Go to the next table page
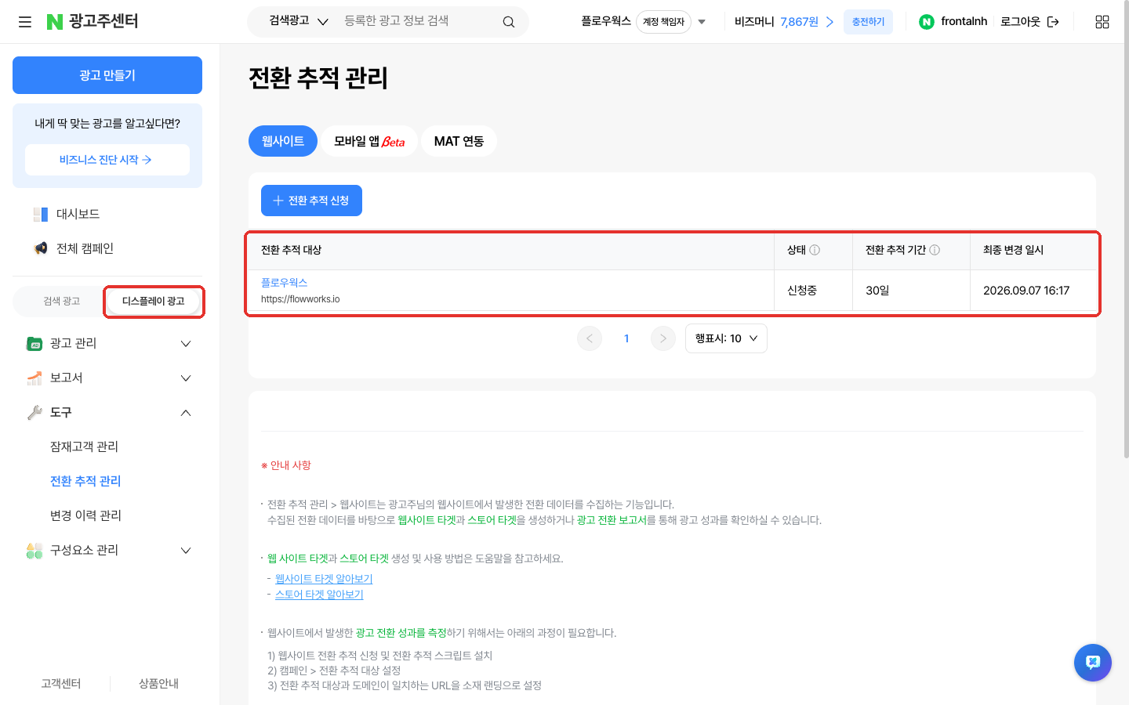Screen dimensions: 1129x705 pos(663,338)
